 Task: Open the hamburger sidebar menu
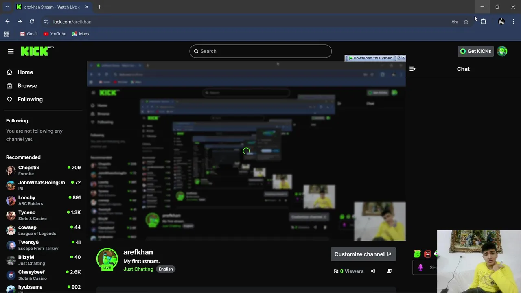11,51
